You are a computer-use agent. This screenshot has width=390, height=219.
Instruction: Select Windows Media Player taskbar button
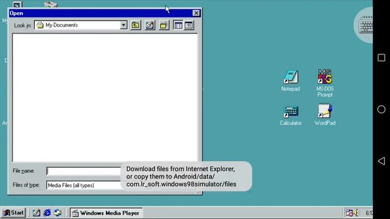[106, 213]
